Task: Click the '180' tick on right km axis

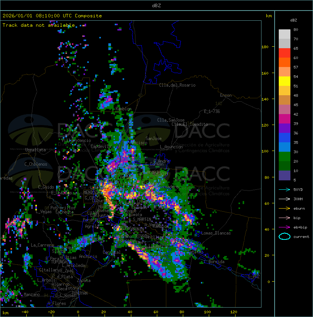Action: click(265, 47)
